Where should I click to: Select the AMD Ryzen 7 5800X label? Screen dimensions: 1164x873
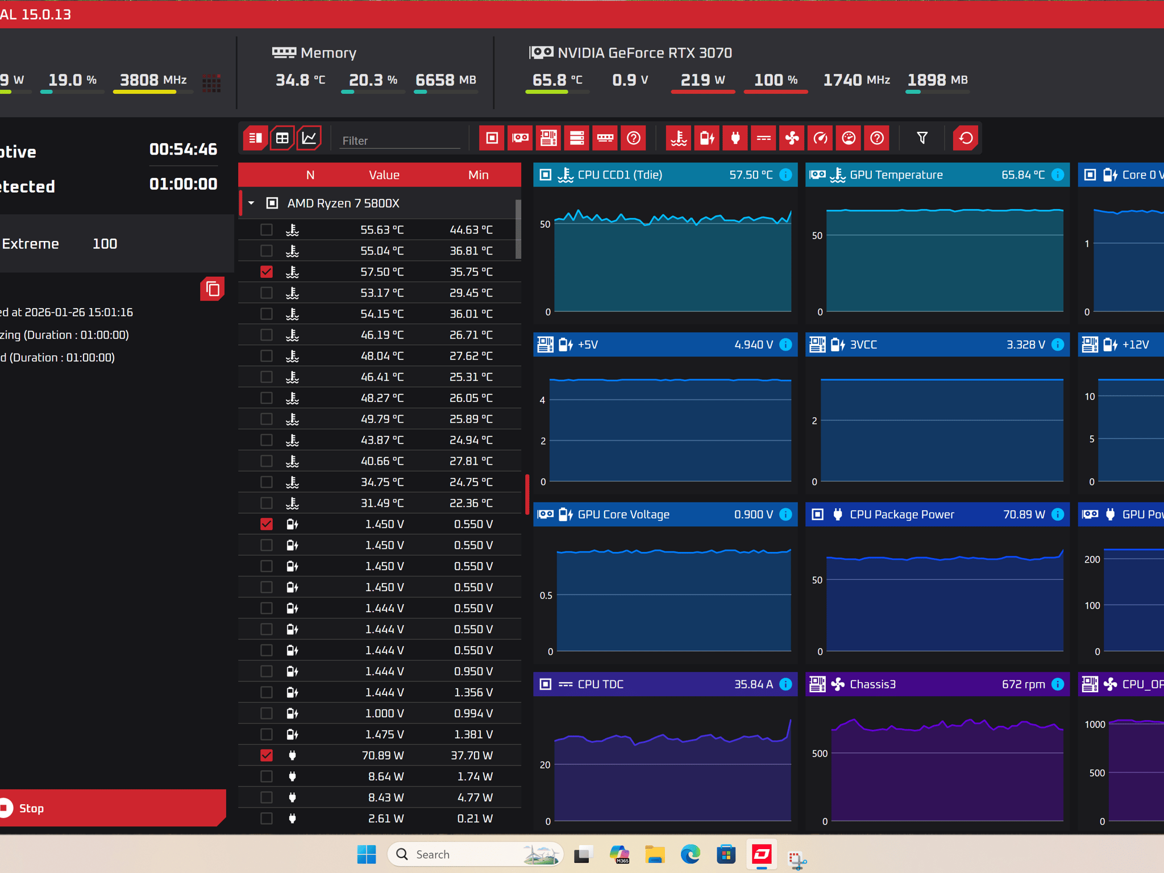343,203
